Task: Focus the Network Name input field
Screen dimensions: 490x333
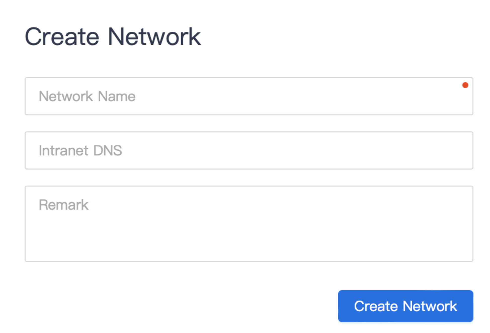Action: [249, 96]
